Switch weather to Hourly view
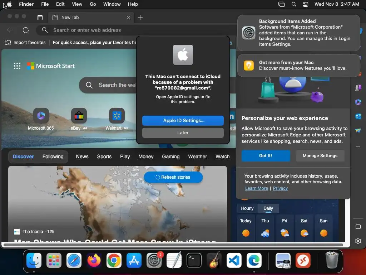This screenshot has height=275, width=366. point(247,208)
